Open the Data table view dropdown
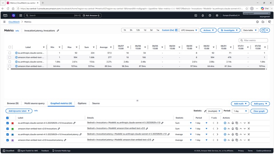 [250, 30]
